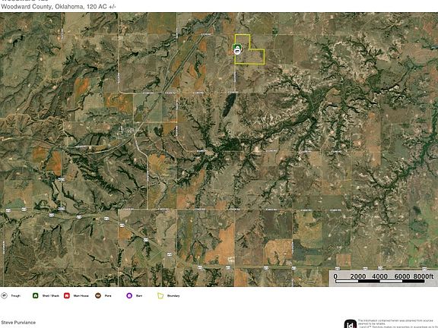The image size is (438, 328).
Task: Click the map scale bar
Action: tap(380, 282)
